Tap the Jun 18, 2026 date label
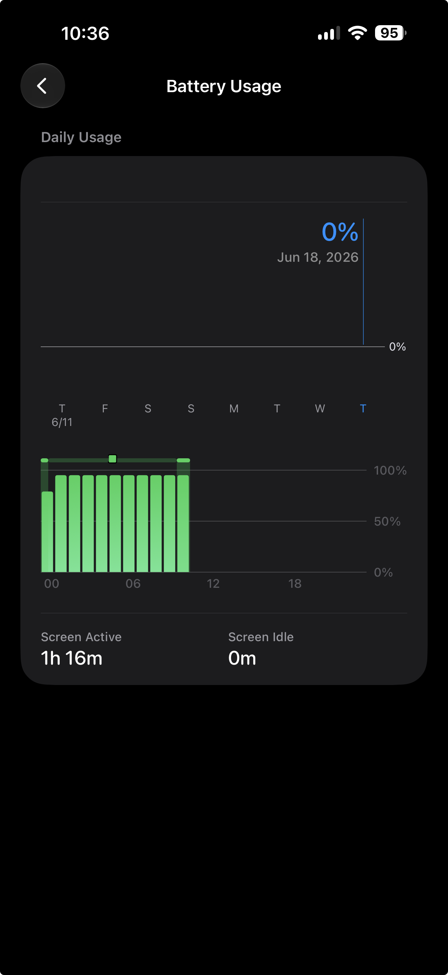This screenshot has width=448, height=975. click(318, 257)
